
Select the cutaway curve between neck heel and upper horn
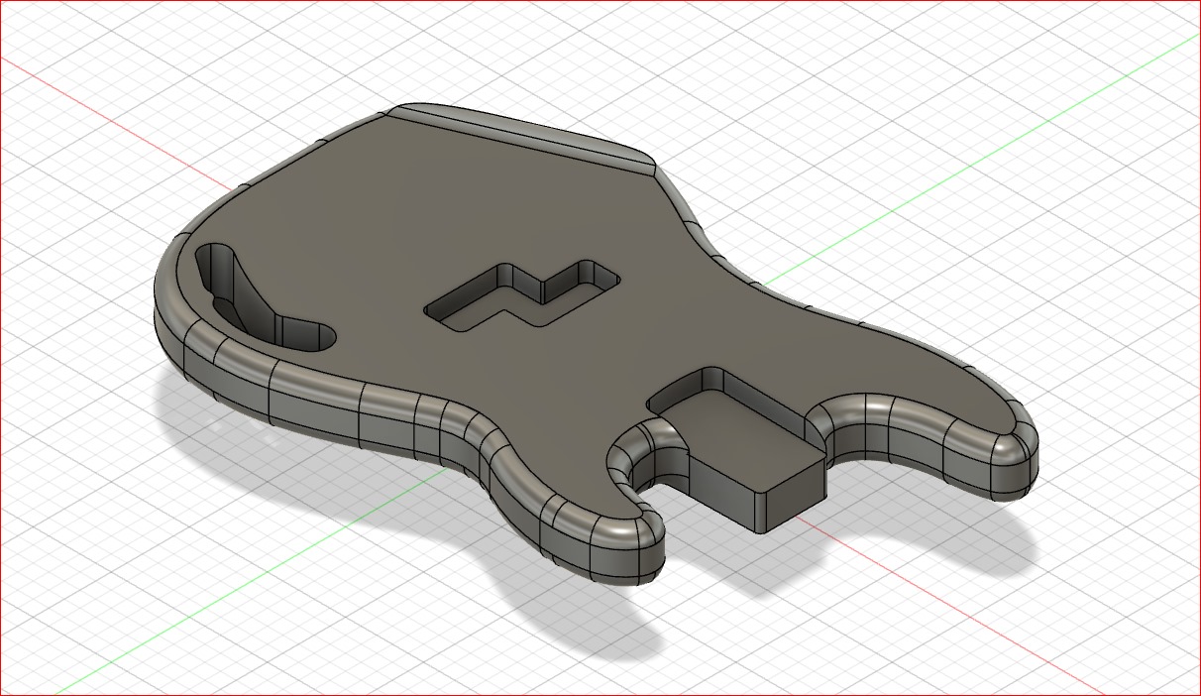(x=840, y=418)
